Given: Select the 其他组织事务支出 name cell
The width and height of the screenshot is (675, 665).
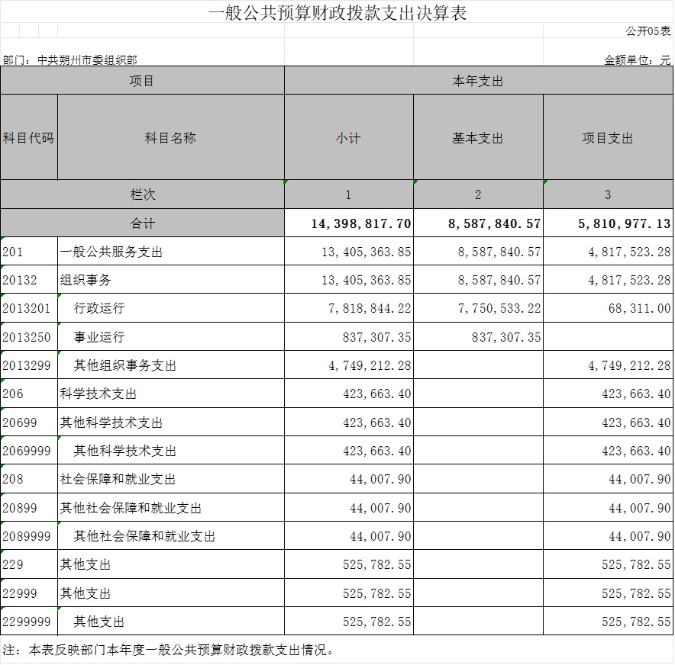Looking at the screenshot, I should 170,365.
